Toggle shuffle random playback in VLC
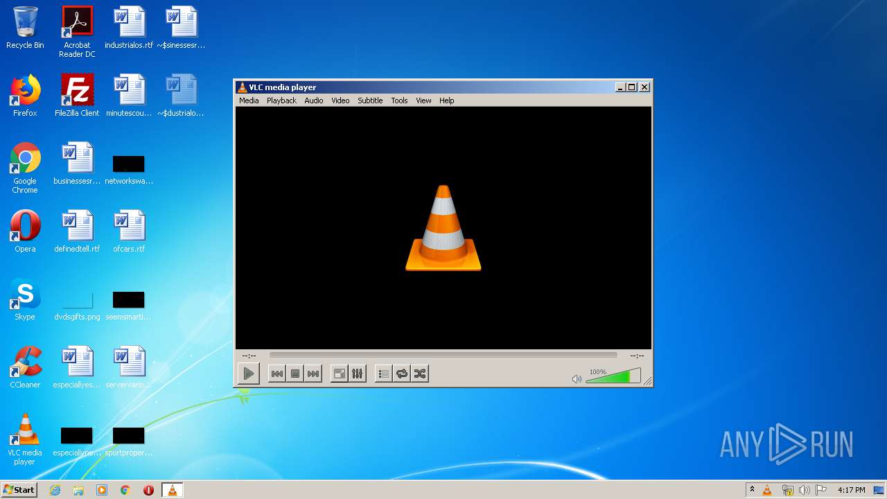The height and width of the screenshot is (499, 887). pyautogui.click(x=420, y=374)
